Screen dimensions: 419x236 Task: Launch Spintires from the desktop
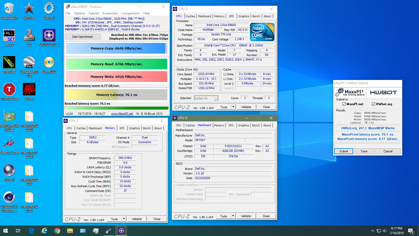click(x=29, y=10)
